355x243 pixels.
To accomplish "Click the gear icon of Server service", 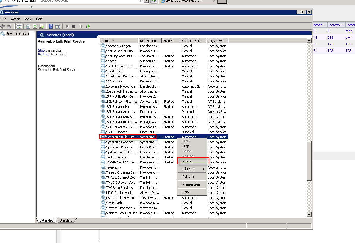I will 103,61.
